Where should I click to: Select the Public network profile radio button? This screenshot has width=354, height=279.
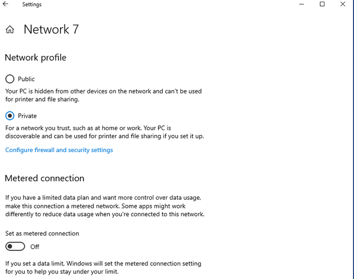click(10, 79)
